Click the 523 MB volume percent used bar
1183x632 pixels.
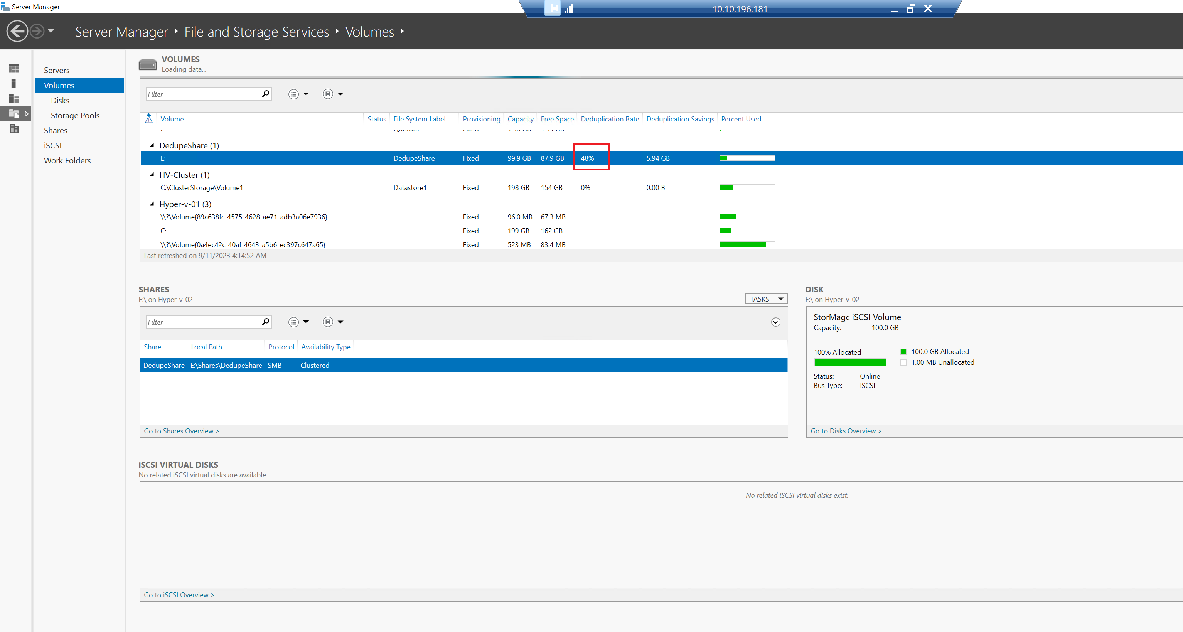click(x=747, y=244)
